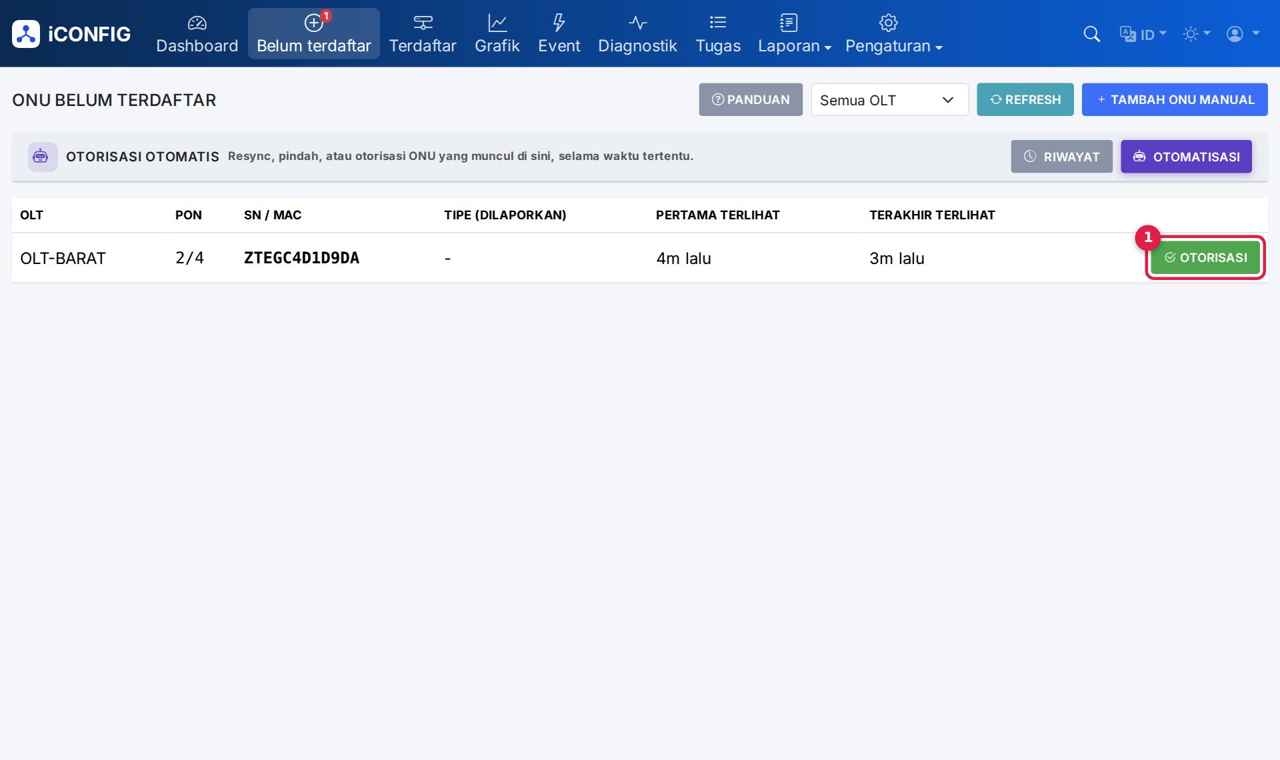The width and height of the screenshot is (1280, 760).
Task: Click the iCONFIG logo icon
Action: (26, 34)
